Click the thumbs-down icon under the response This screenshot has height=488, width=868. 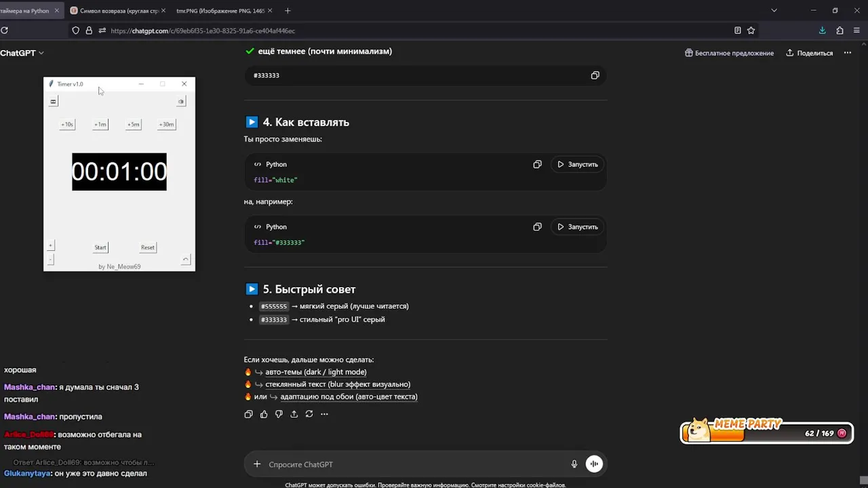coord(279,414)
